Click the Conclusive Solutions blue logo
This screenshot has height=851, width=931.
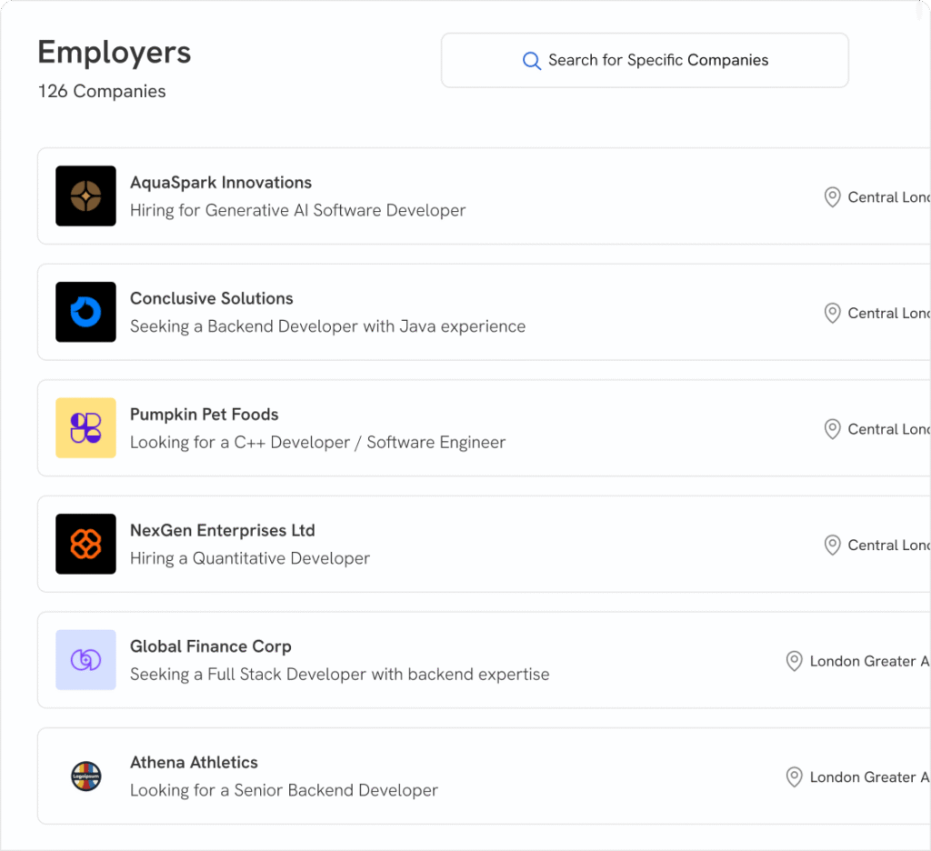pyautogui.click(x=85, y=312)
